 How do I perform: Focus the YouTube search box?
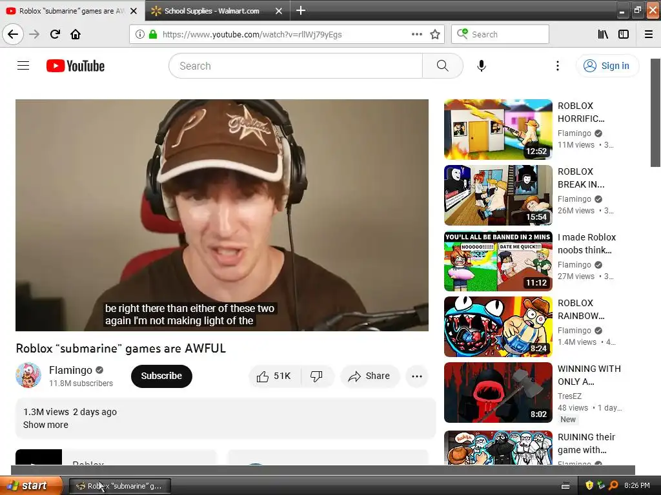[296, 66]
